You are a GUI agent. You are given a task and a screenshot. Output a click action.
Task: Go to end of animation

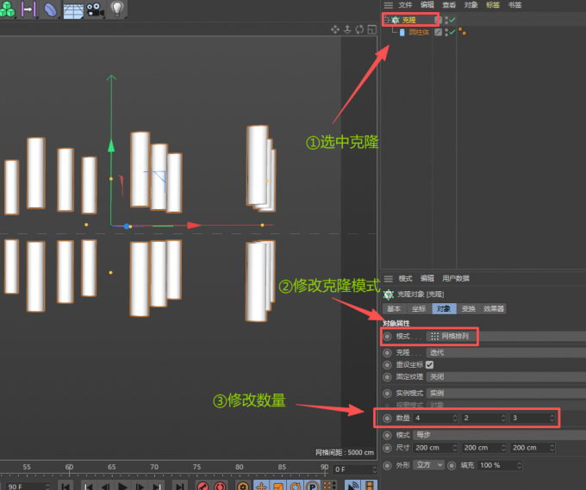coord(180,487)
